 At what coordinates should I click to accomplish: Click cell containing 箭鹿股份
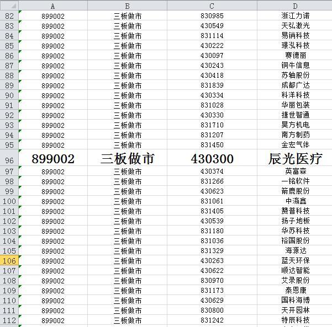coord(295,191)
